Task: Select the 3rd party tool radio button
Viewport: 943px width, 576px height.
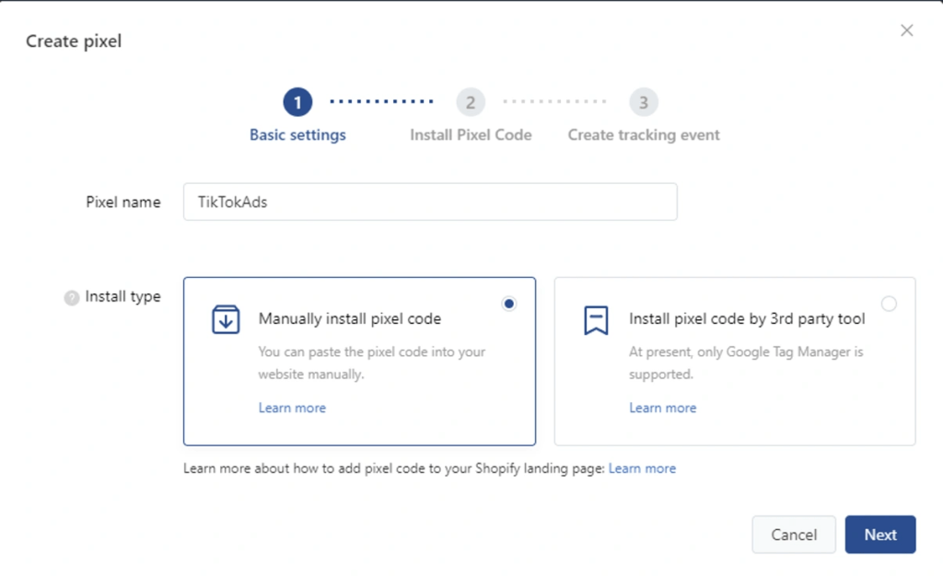Action: [889, 304]
